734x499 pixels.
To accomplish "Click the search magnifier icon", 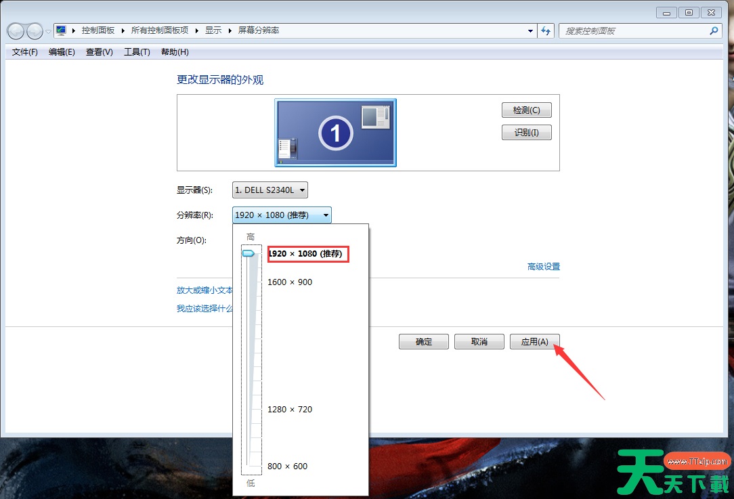I will coord(714,31).
